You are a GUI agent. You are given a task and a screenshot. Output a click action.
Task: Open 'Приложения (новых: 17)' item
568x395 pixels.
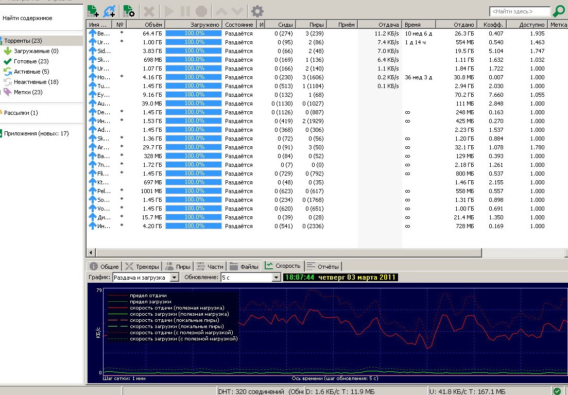pyautogui.click(x=36, y=133)
